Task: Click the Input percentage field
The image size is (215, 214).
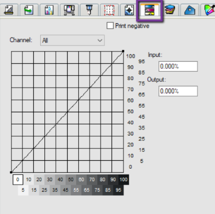Action: click(x=178, y=66)
